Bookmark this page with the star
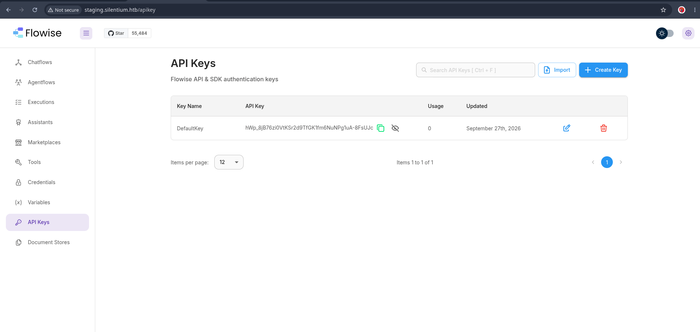The height and width of the screenshot is (332, 700). pos(663,10)
